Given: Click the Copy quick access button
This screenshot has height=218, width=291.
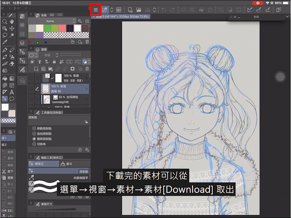Looking at the screenshot, I should [8, 178].
